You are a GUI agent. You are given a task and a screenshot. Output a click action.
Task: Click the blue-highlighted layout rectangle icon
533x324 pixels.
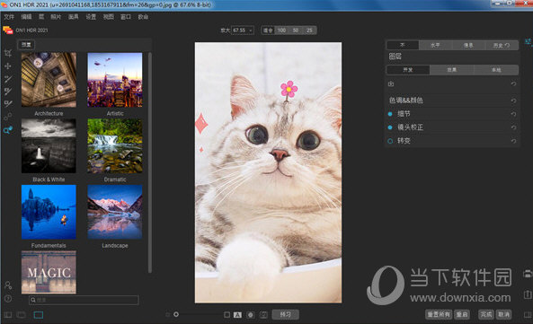39,315
